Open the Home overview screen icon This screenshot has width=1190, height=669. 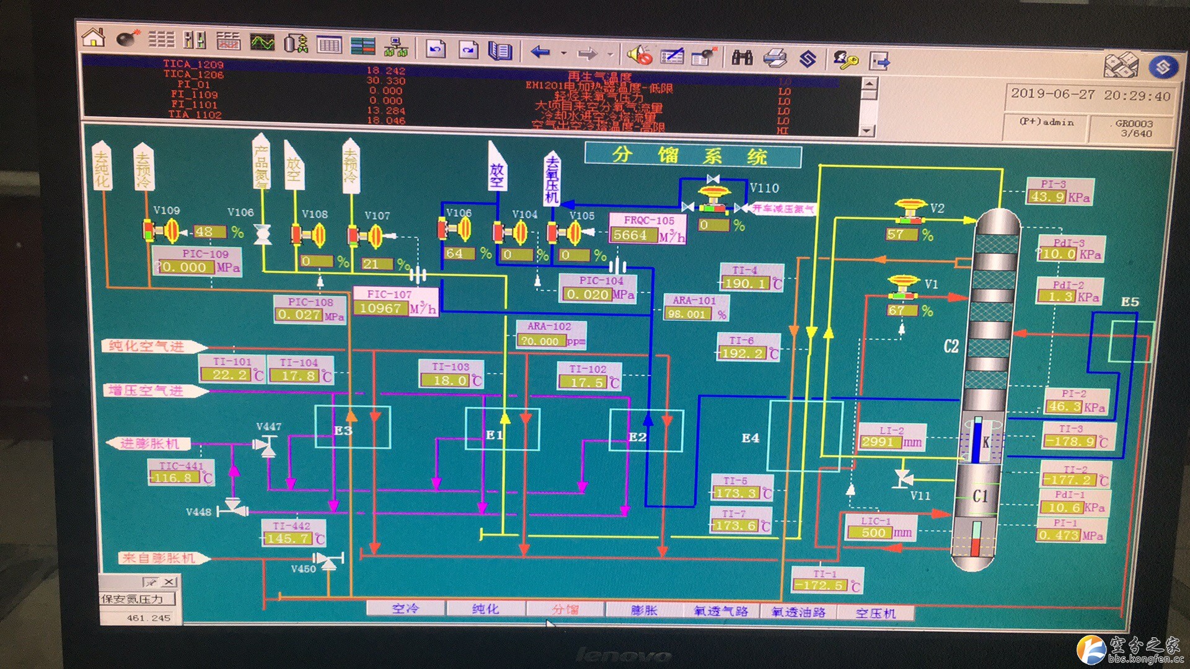(94, 37)
